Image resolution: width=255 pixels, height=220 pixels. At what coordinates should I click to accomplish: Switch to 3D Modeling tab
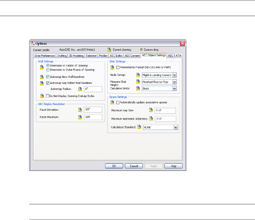click(76, 56)
